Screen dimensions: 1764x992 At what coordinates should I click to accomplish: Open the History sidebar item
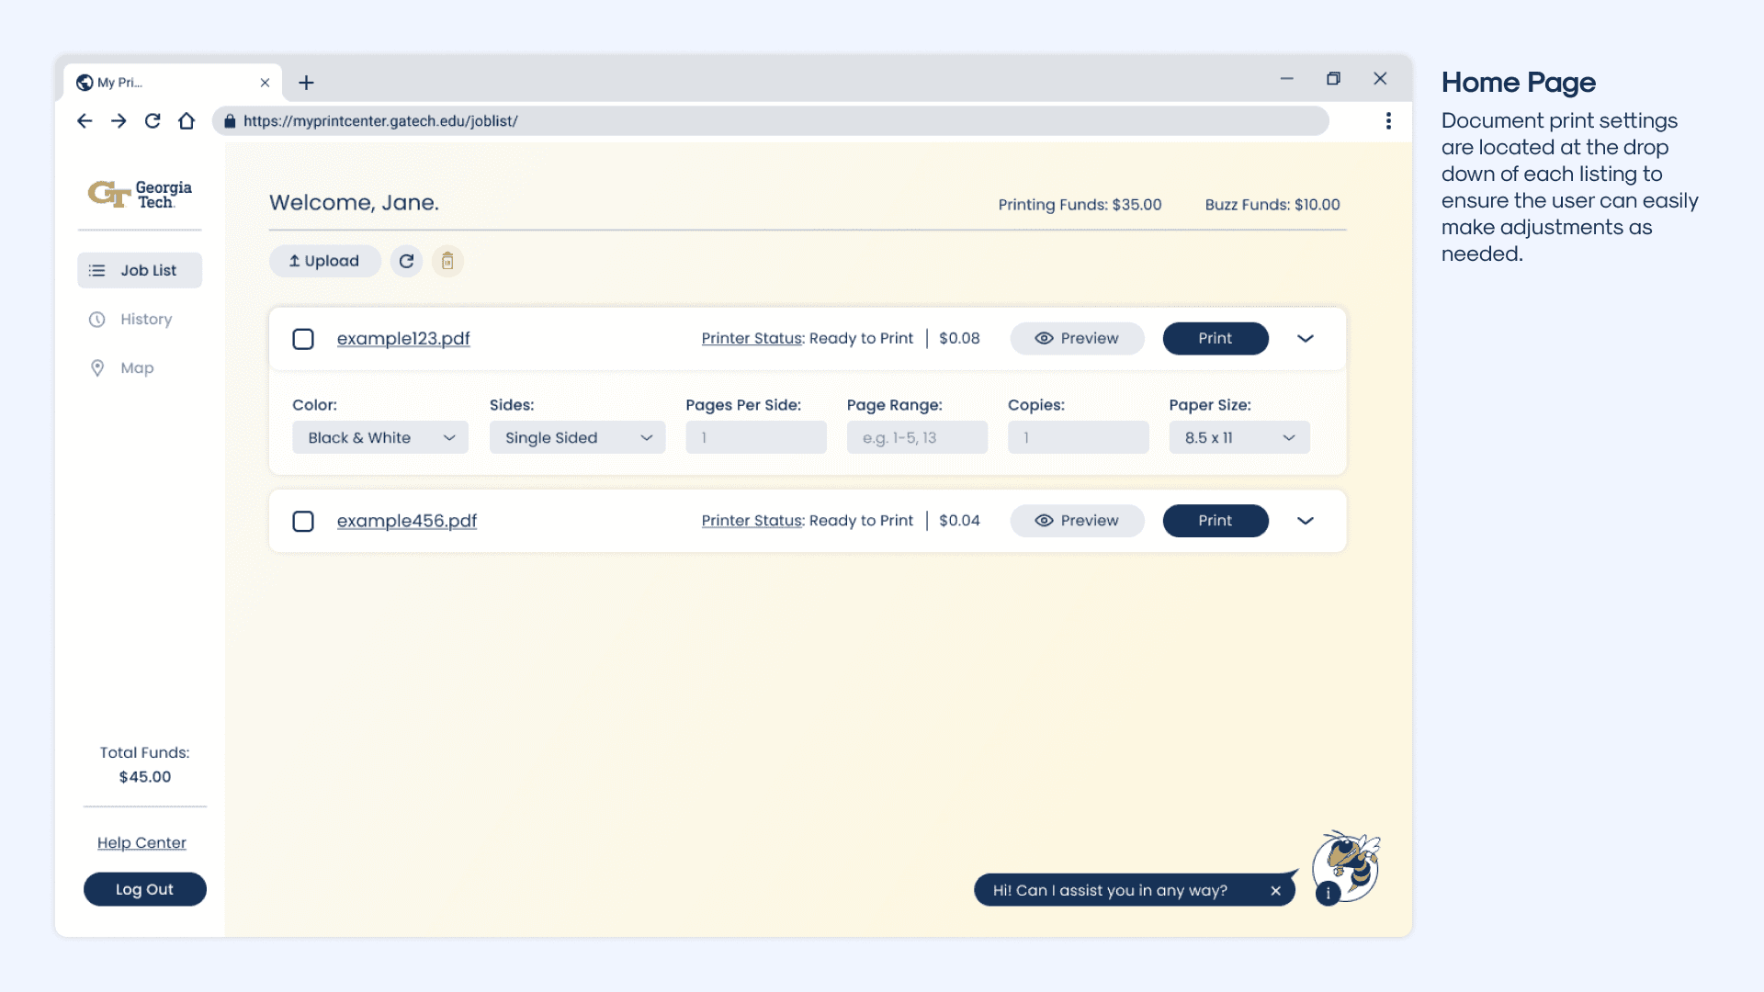[x=145, y=319]
